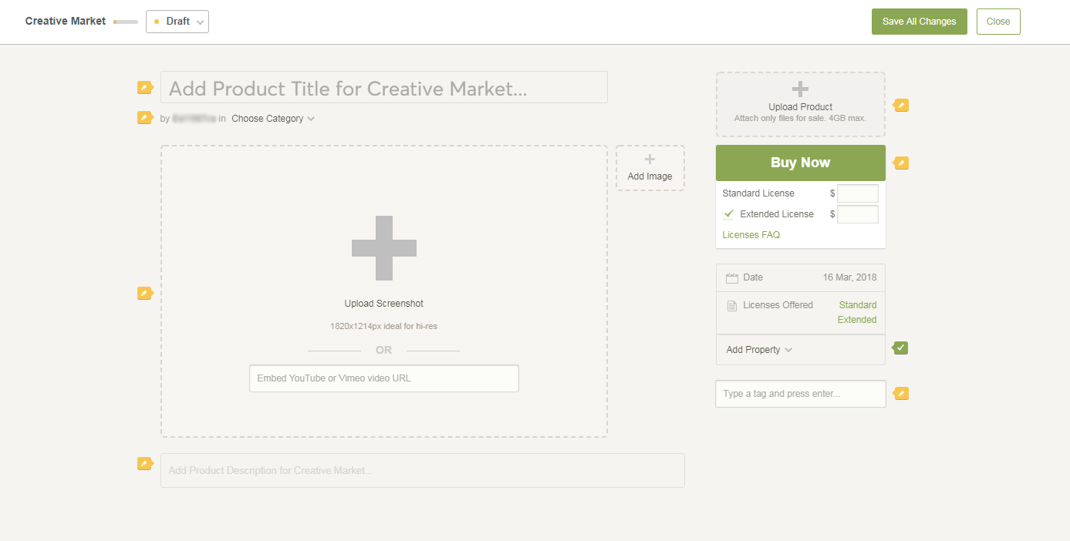The height and width of the screenshot is (541, 1070).
Task: Click the pencil tag beside the product description
Action: [144, 463]
